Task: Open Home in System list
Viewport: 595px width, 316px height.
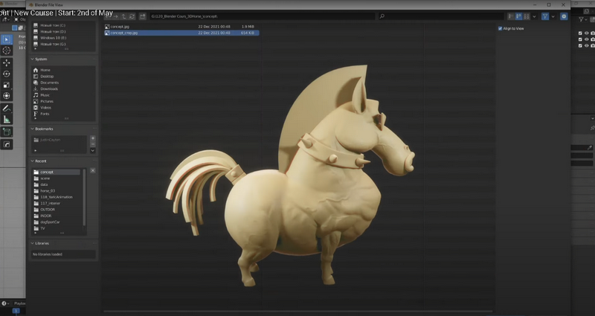Action: click(45, 70)
